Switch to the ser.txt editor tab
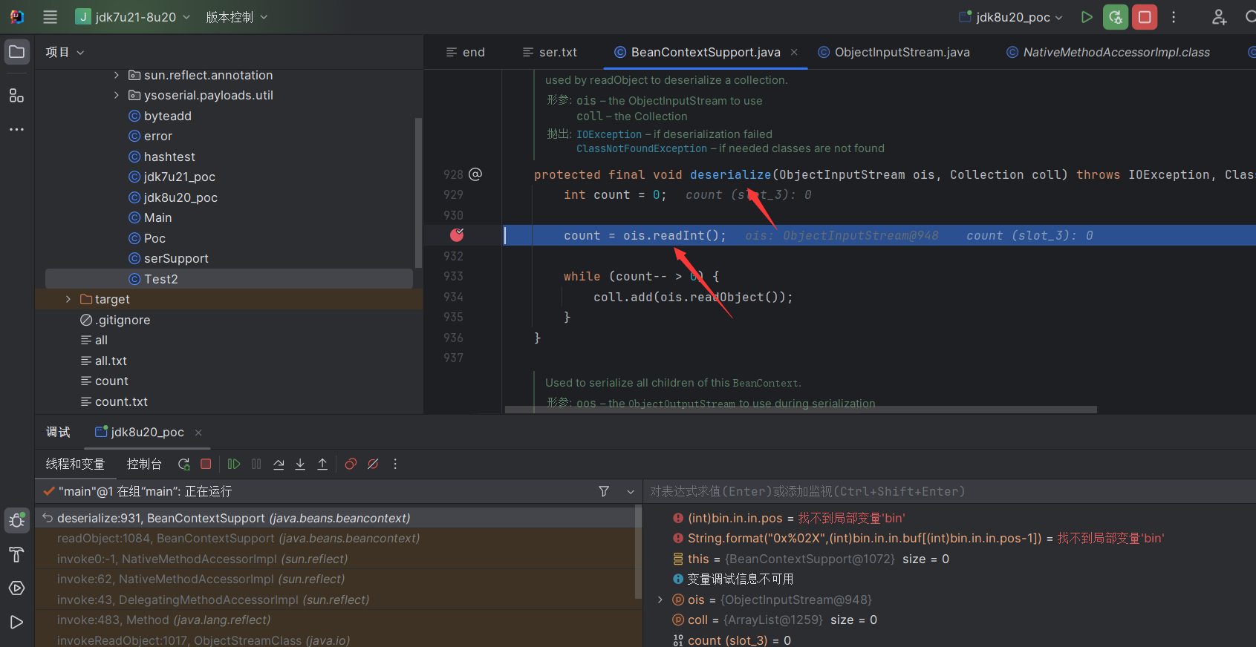 [x=550, y=52]
